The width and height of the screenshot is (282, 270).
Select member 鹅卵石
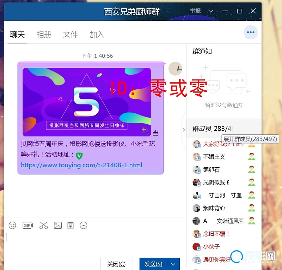224,169
